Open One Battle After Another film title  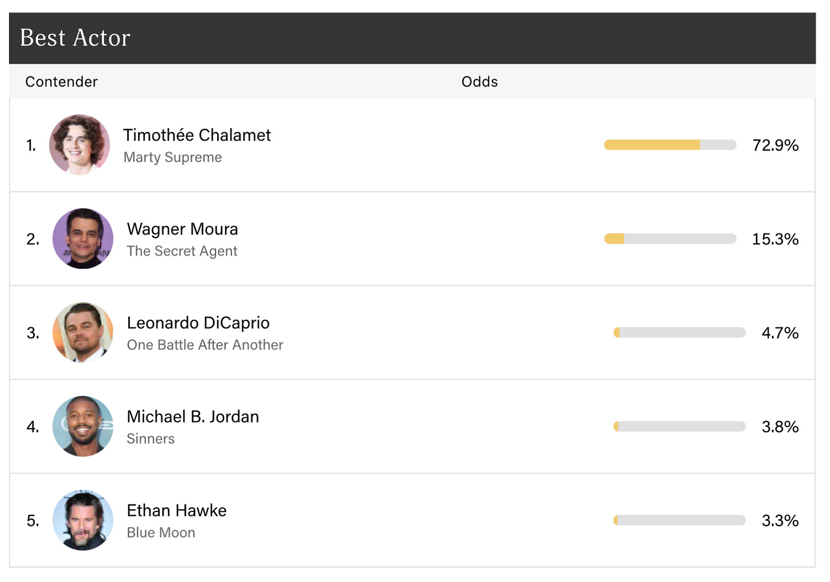point(205,345)
